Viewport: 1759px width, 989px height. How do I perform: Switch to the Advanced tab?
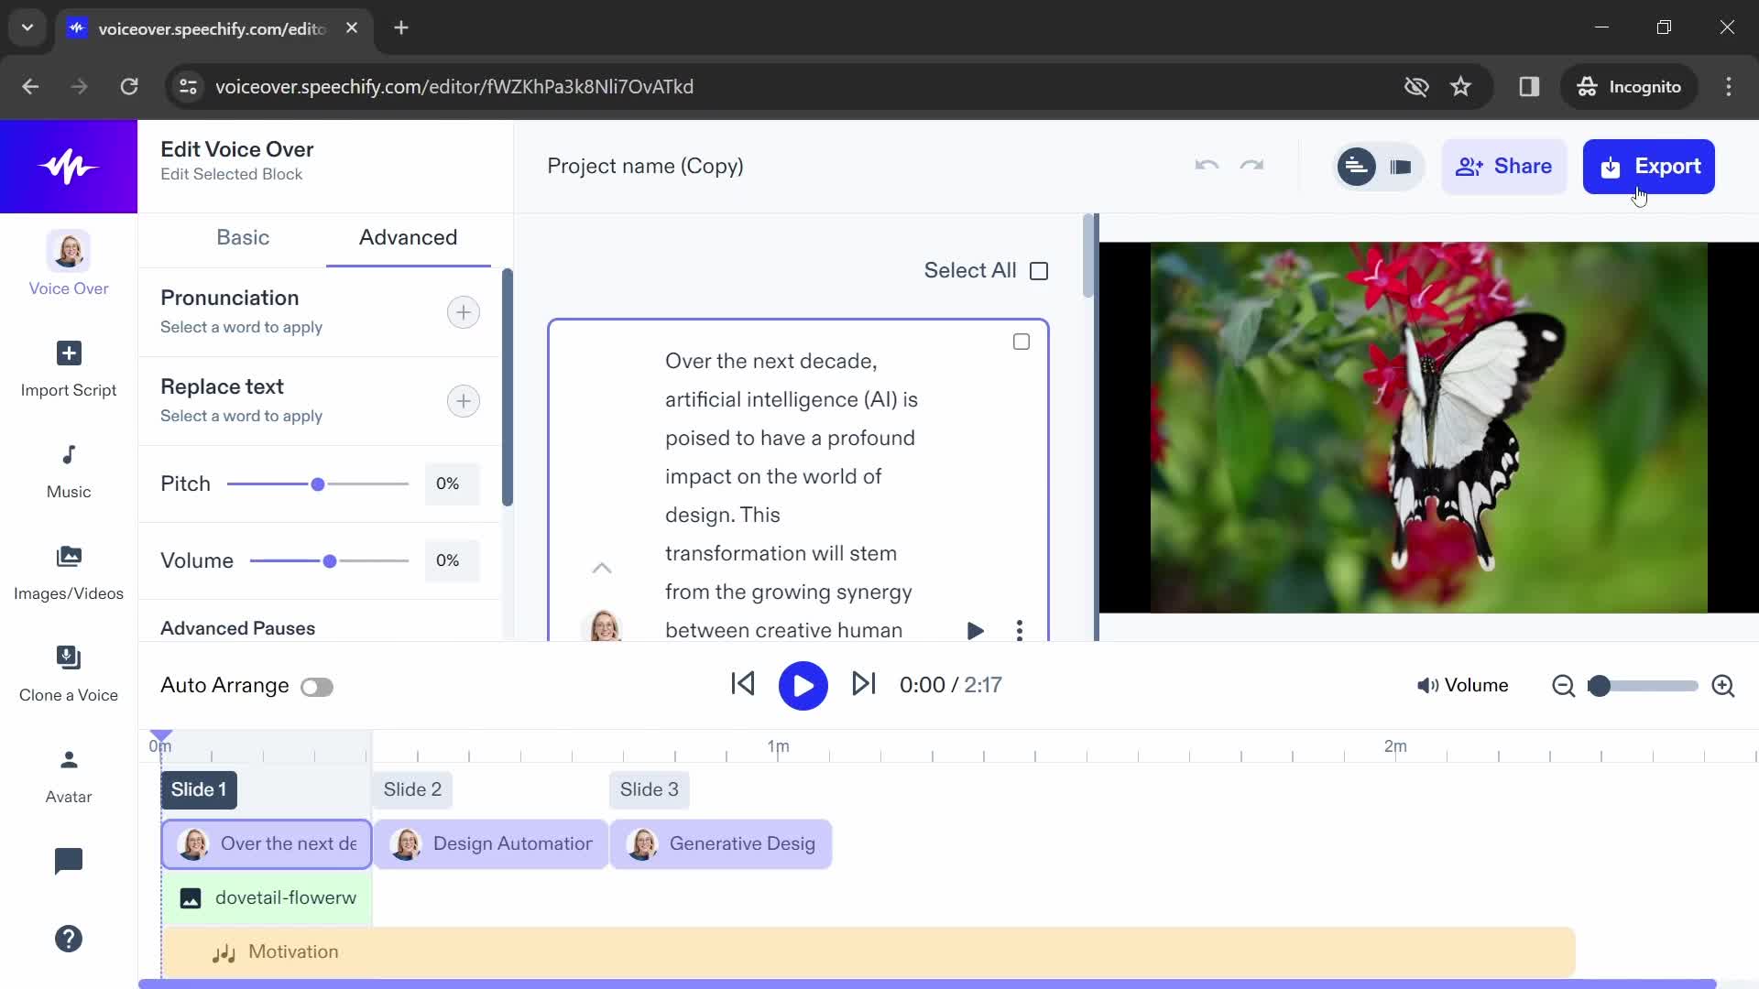click(407, 236)
